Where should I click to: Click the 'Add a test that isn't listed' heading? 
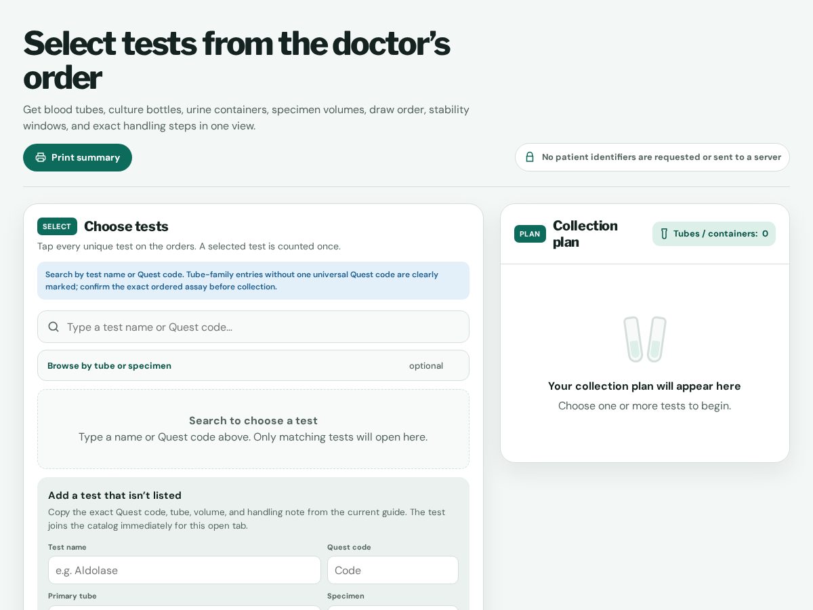pyautogui.click(x=114, y=495)
